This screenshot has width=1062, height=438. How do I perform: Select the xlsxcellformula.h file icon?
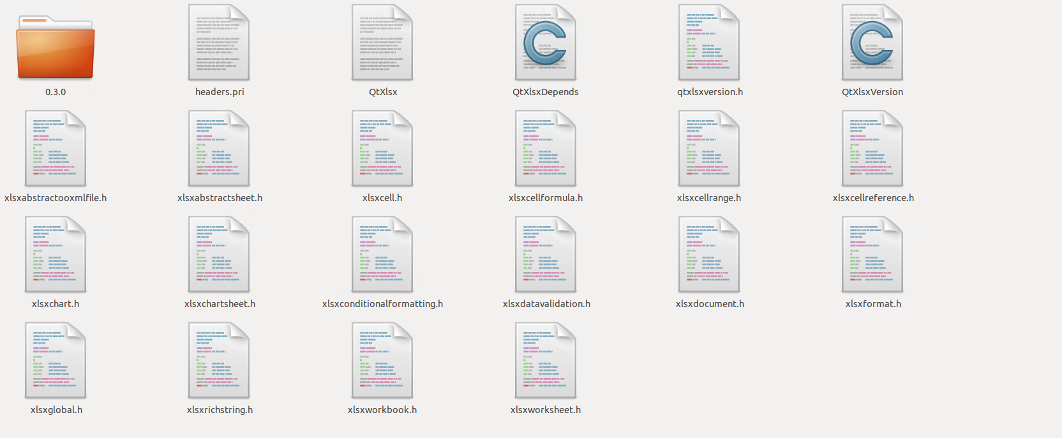point(546,148)
